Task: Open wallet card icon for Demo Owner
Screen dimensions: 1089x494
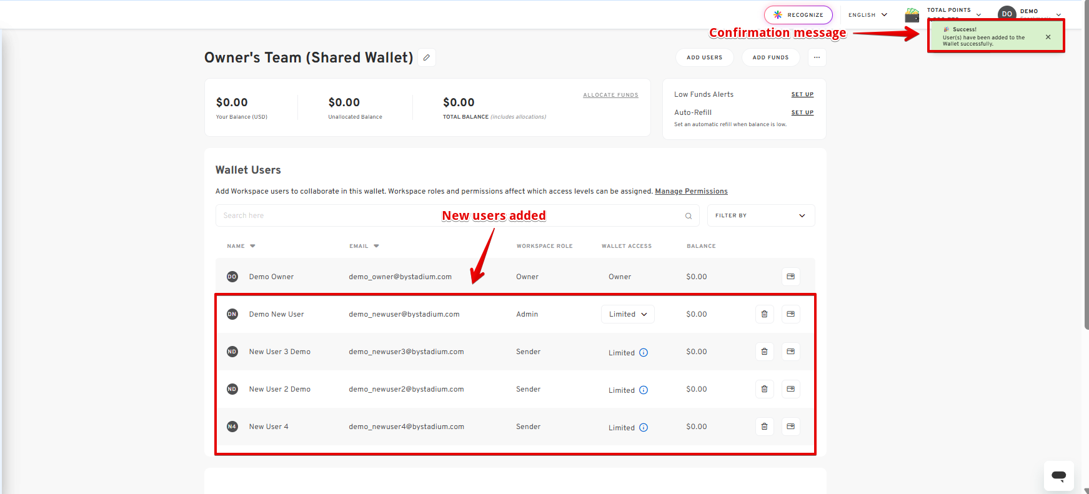Action: 790,277
